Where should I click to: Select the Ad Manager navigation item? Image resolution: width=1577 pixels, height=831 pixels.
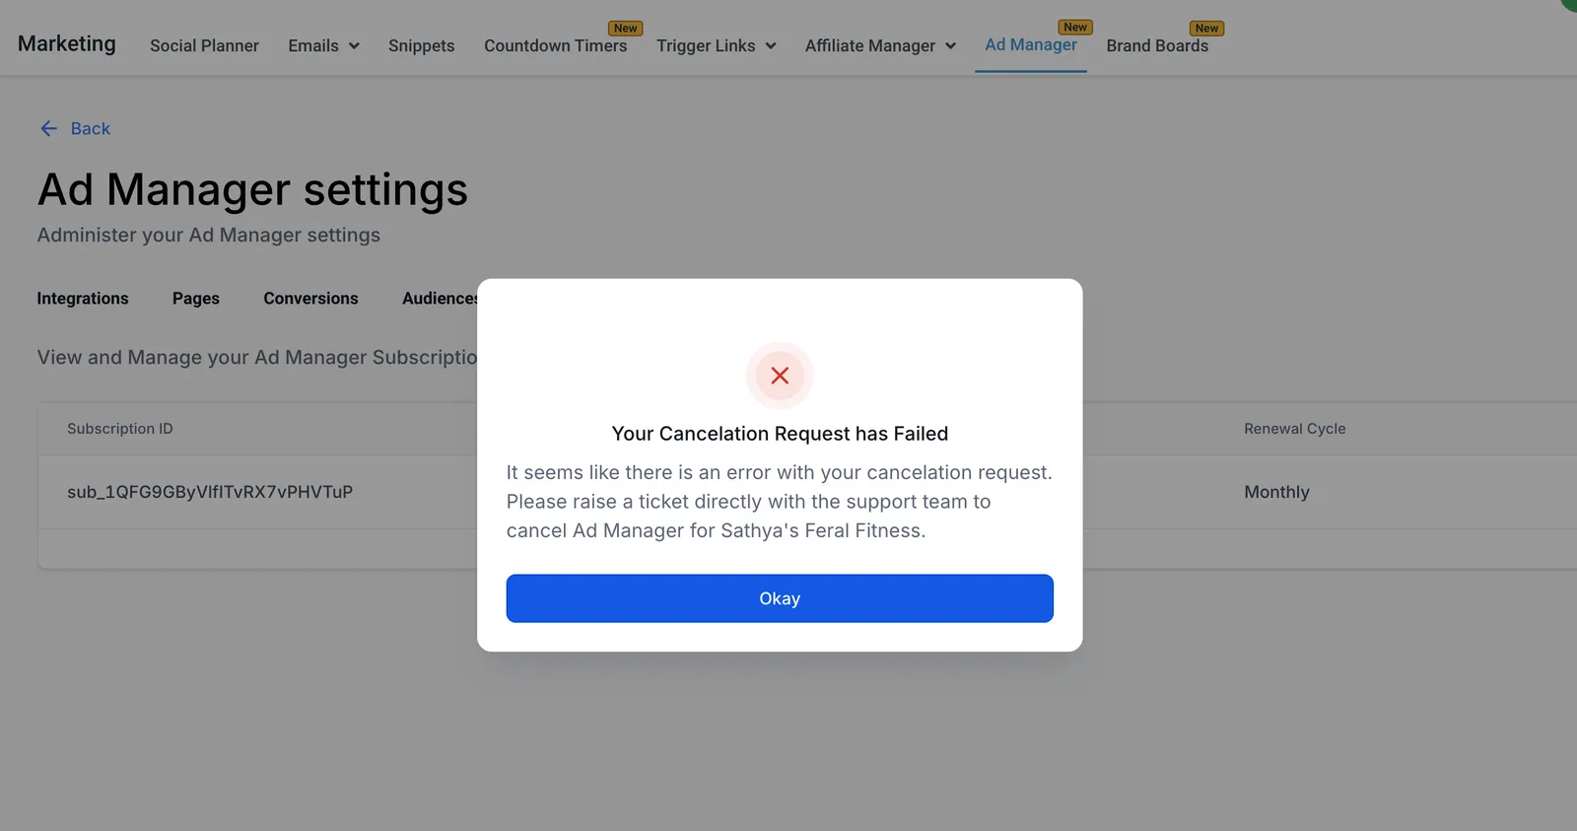[x=1031, y=44]
